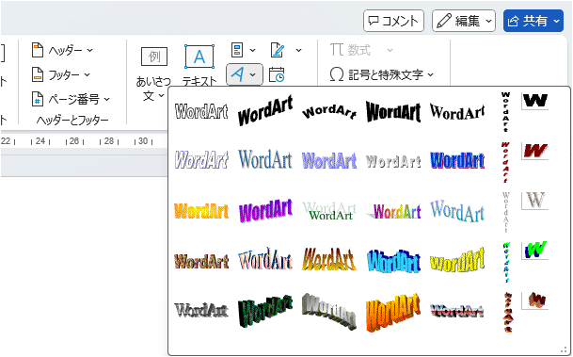Choose the vertical green-blue WordArt
Screen dimensions: 573x357
click(506, 262)
